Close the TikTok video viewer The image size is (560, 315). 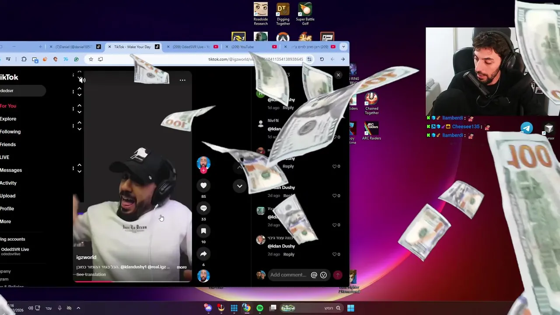pos(338,75)
